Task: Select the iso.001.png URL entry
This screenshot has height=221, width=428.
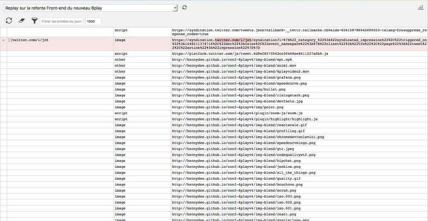Action: pyautogui.click(x=299, y=208)
